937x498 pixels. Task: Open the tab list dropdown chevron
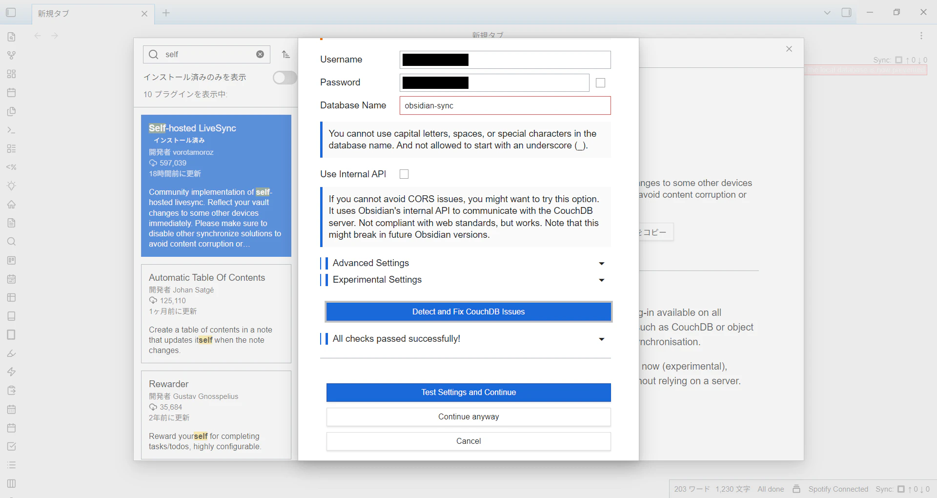(827, 13)
